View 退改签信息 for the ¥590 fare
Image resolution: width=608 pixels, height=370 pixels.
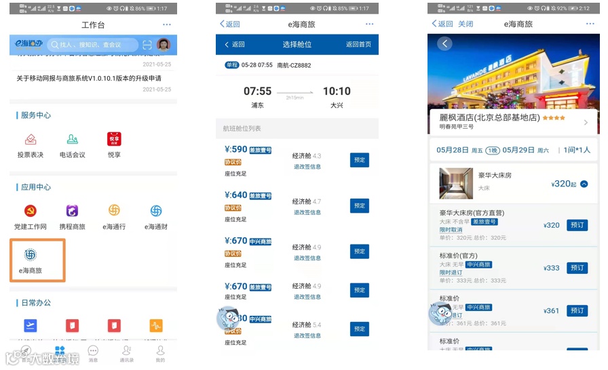[307, 167]
